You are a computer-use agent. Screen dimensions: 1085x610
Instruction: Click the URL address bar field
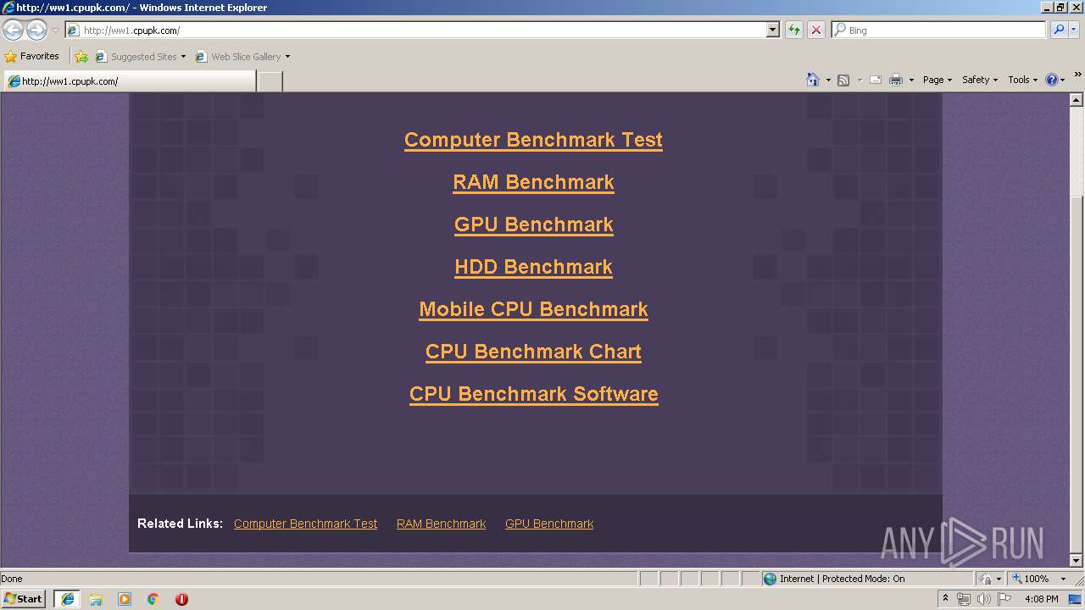point(424,30)
